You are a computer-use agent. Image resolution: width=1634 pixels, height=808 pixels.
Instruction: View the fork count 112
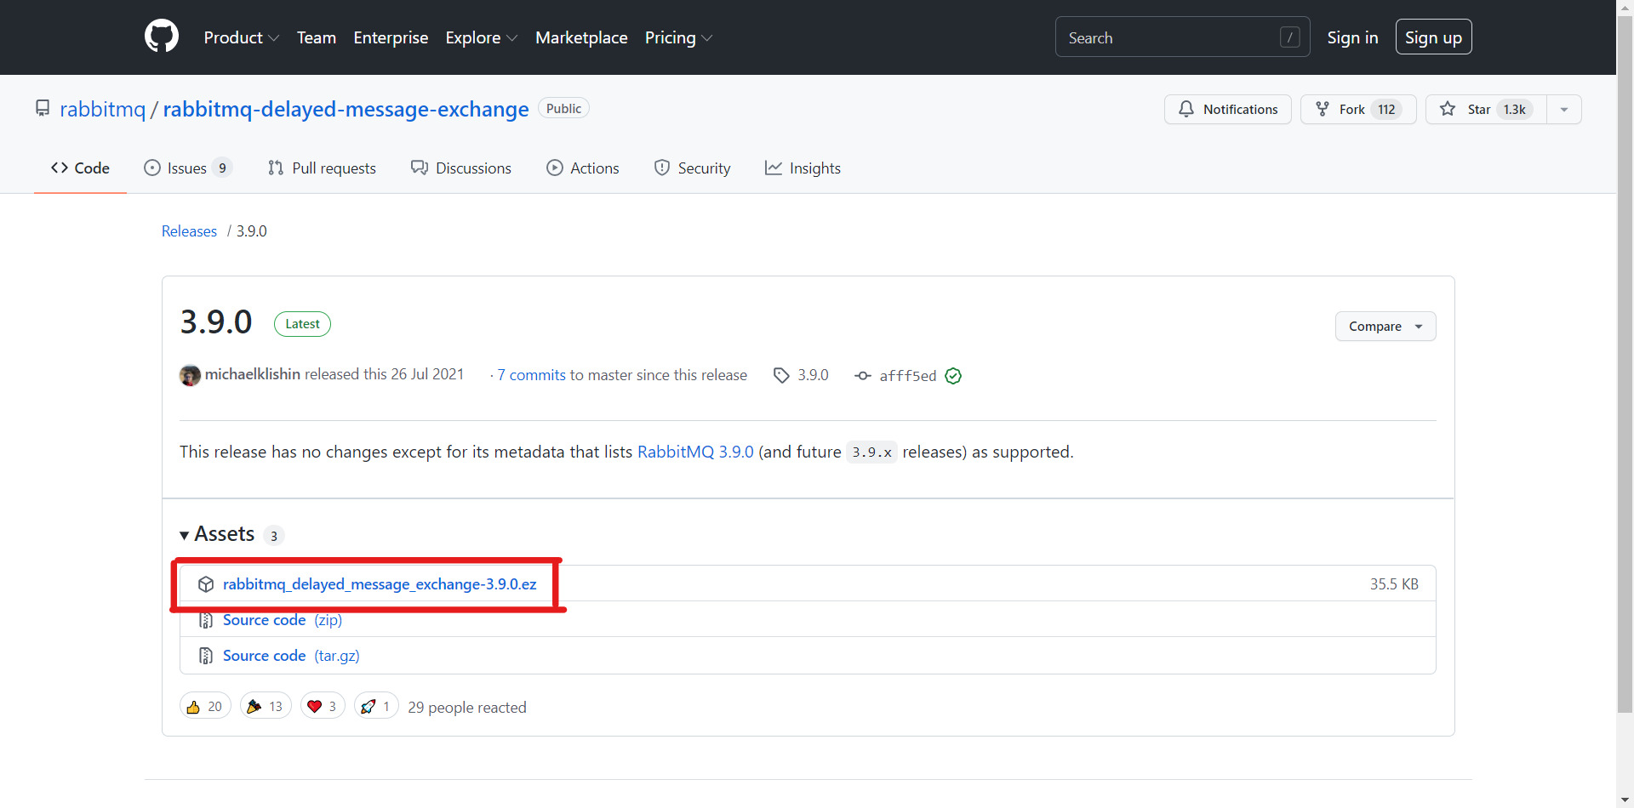[x=1386, y=109]
